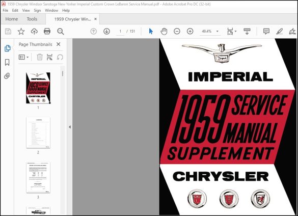298x216 pixels.
Task: Toggle the Page Thumbnails sidebar icon
Action: click(x=7, y=48)
